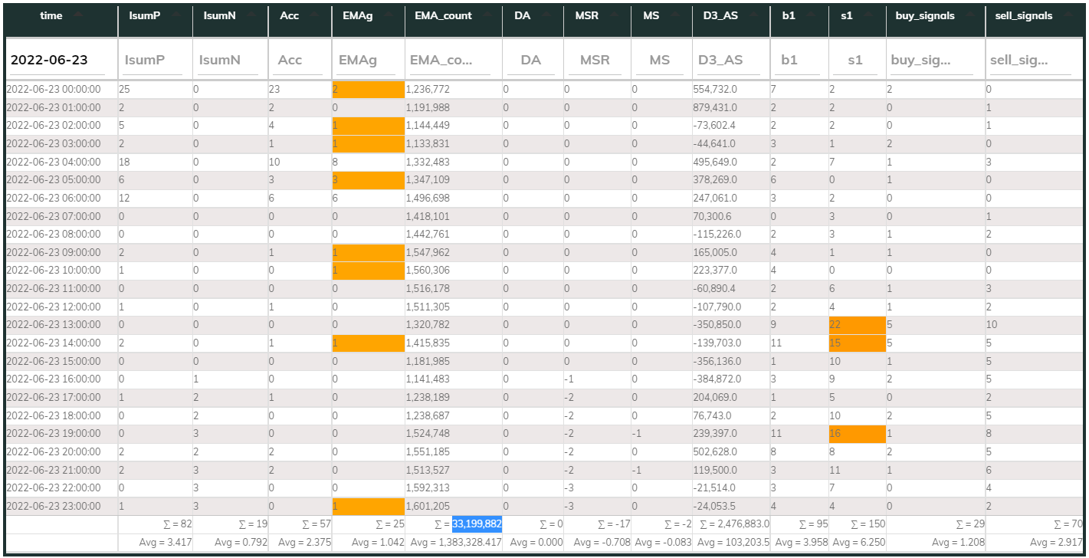
Task: Click the sort arrow in time column header
Action: [x=79, y=15]
